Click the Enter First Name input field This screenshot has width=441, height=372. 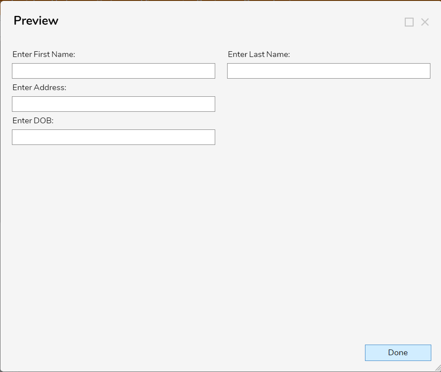point(114,71)
